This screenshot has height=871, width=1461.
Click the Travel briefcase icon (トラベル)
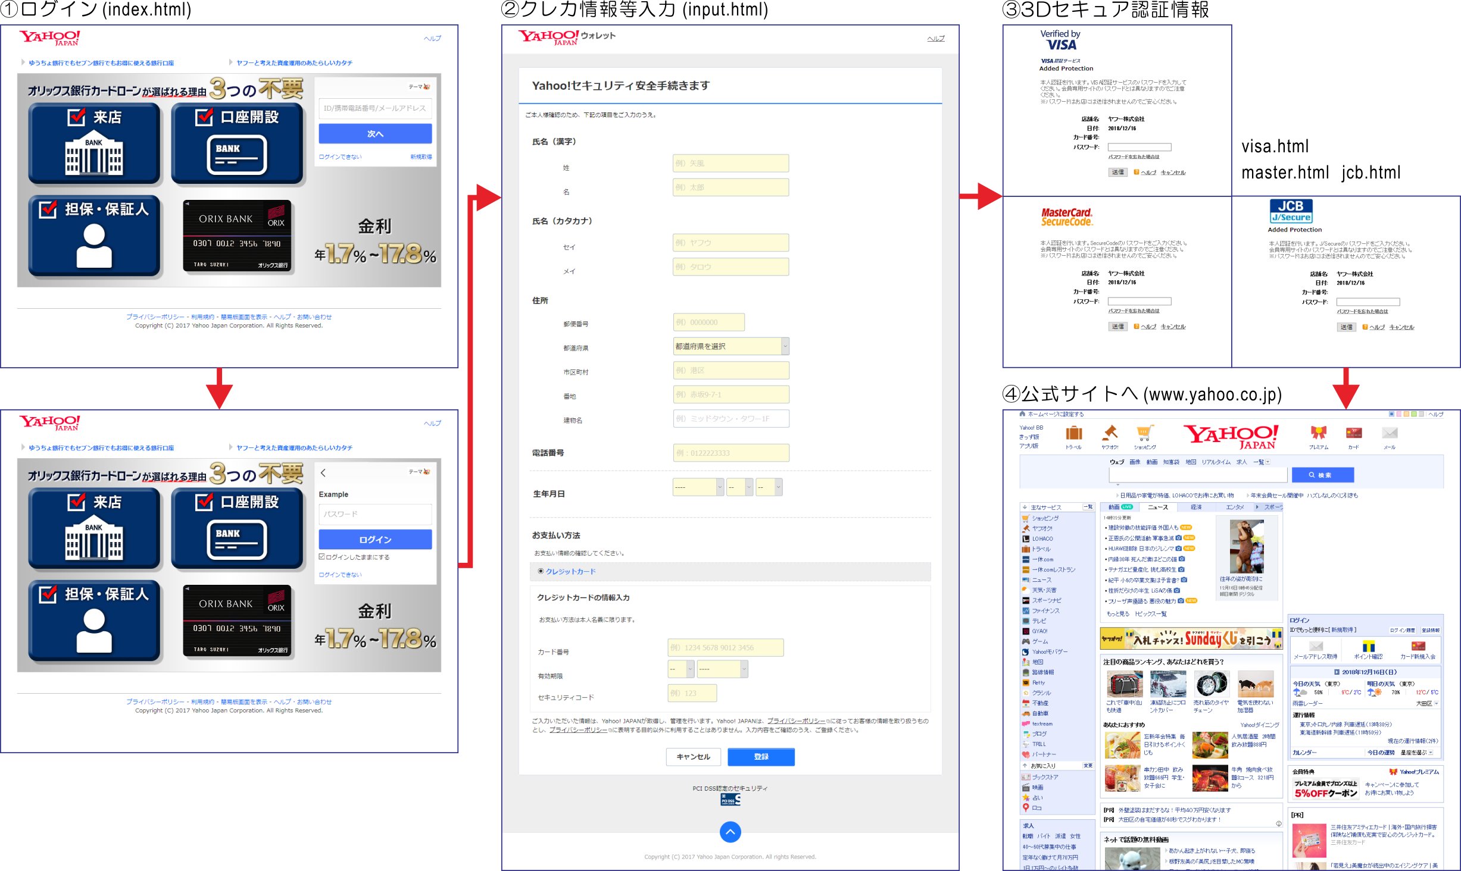click(1074, 433)
